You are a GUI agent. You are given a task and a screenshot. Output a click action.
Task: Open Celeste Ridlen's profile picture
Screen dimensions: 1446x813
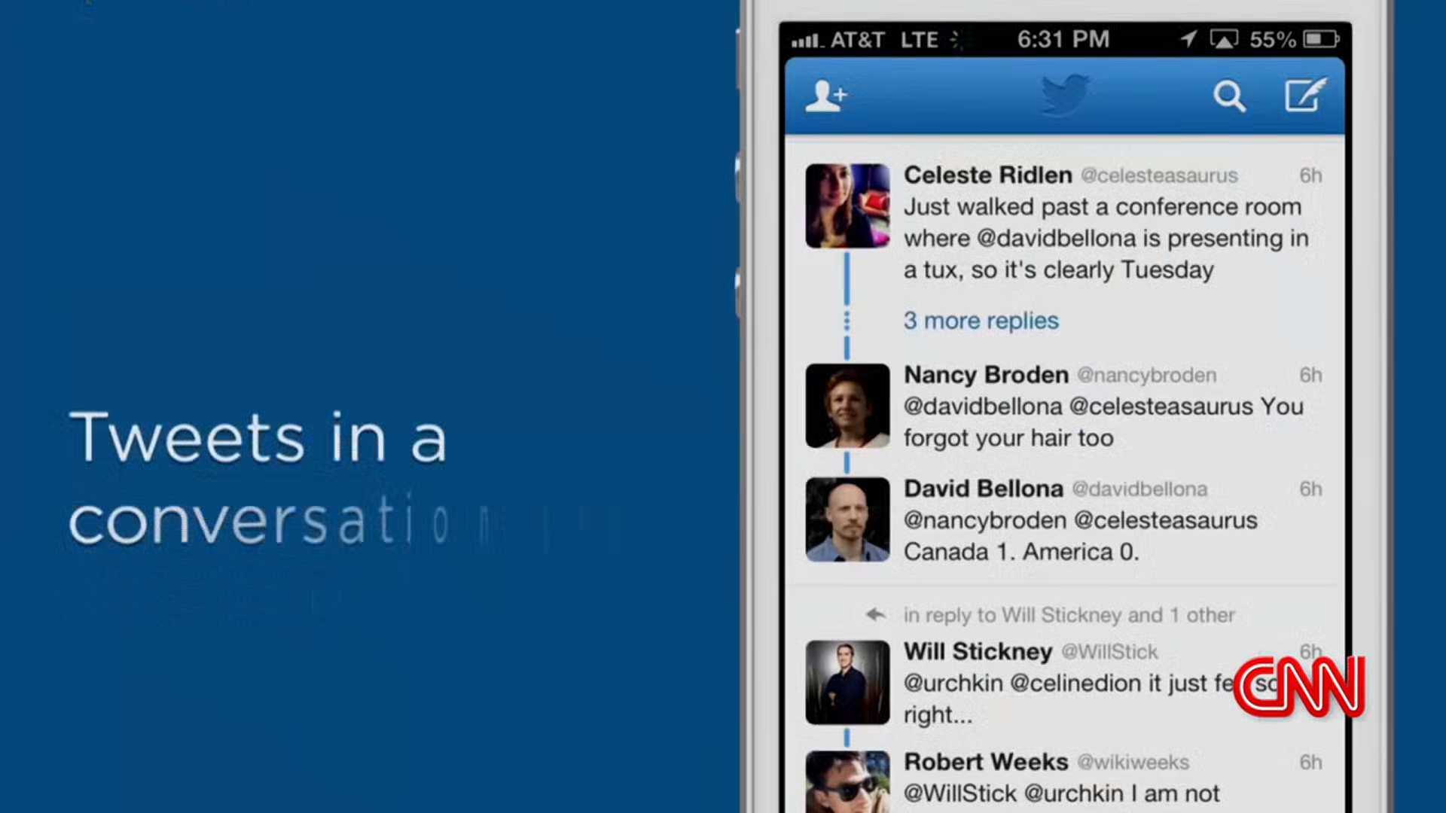847,206
